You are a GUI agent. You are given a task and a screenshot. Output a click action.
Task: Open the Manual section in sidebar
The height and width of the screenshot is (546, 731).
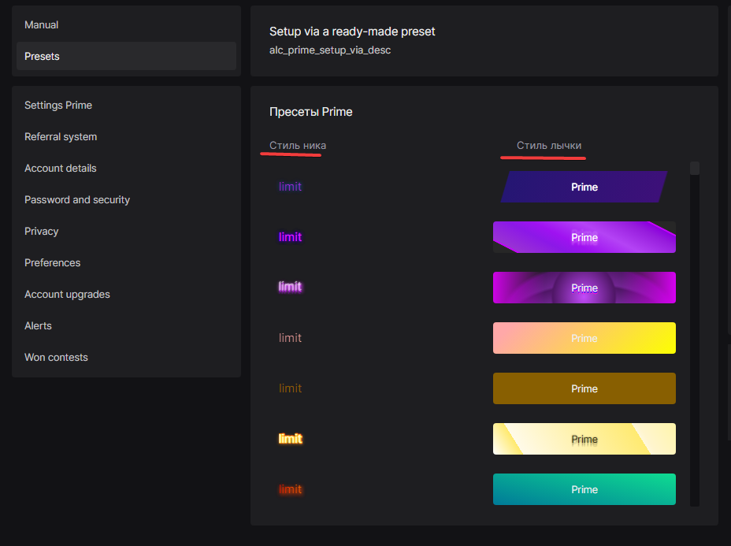click(42, 25)
